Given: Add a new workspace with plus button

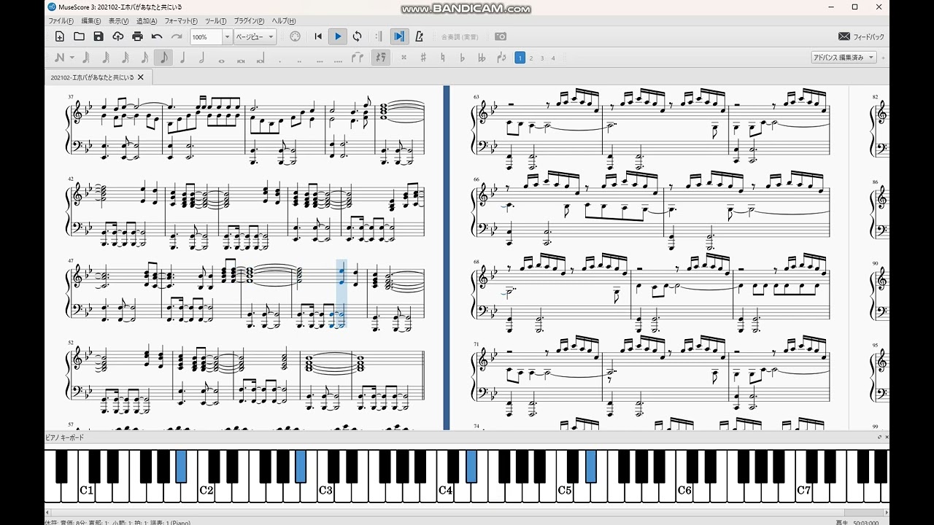Looking at the screenshot, I should coord(883,58).
